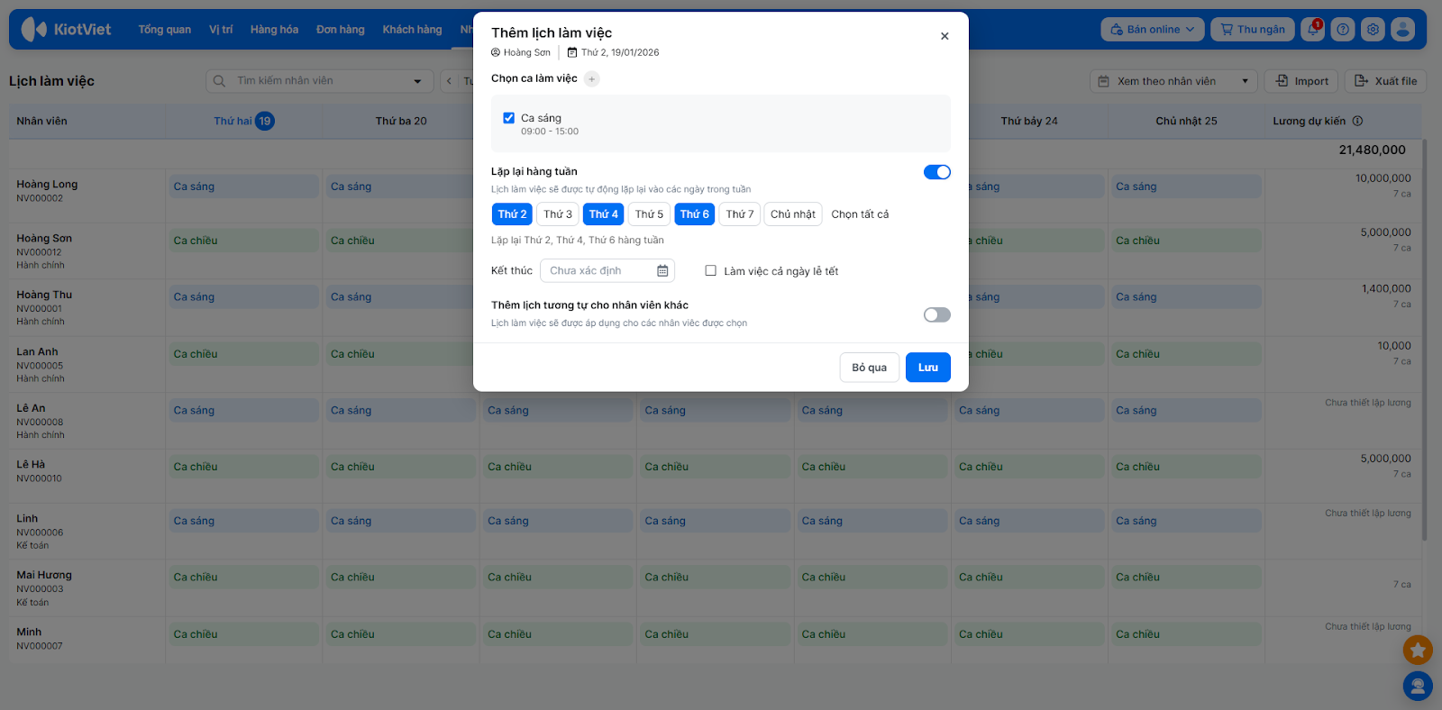Enable Thêm lịch tương tự cho nhân viên khác

pyautogui.click(x=937, y=314)
